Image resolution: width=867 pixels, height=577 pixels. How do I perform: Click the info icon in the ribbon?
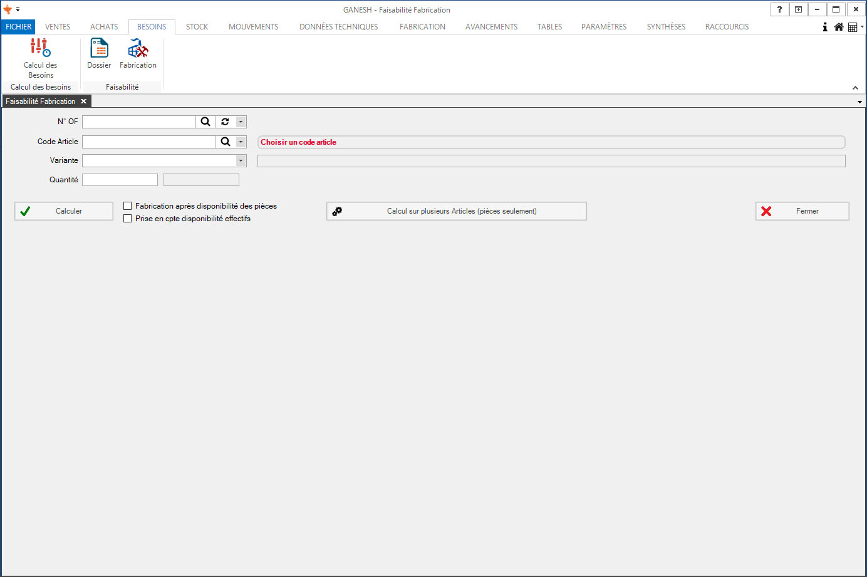825,27
